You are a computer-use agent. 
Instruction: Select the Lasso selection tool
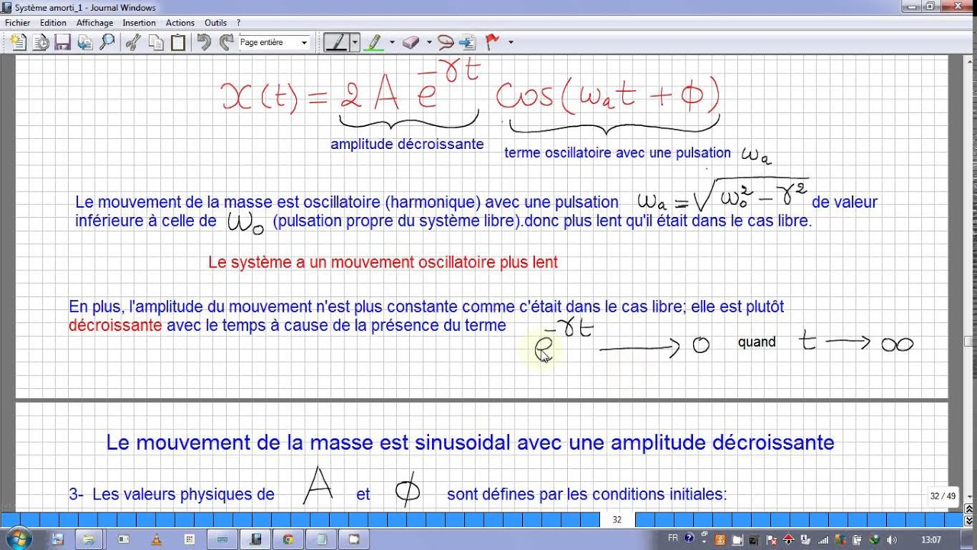tap(446, 43)
